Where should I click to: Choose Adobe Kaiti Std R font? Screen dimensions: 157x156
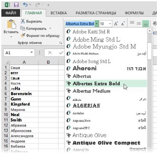pyautogui.click(x=106, y=32)
